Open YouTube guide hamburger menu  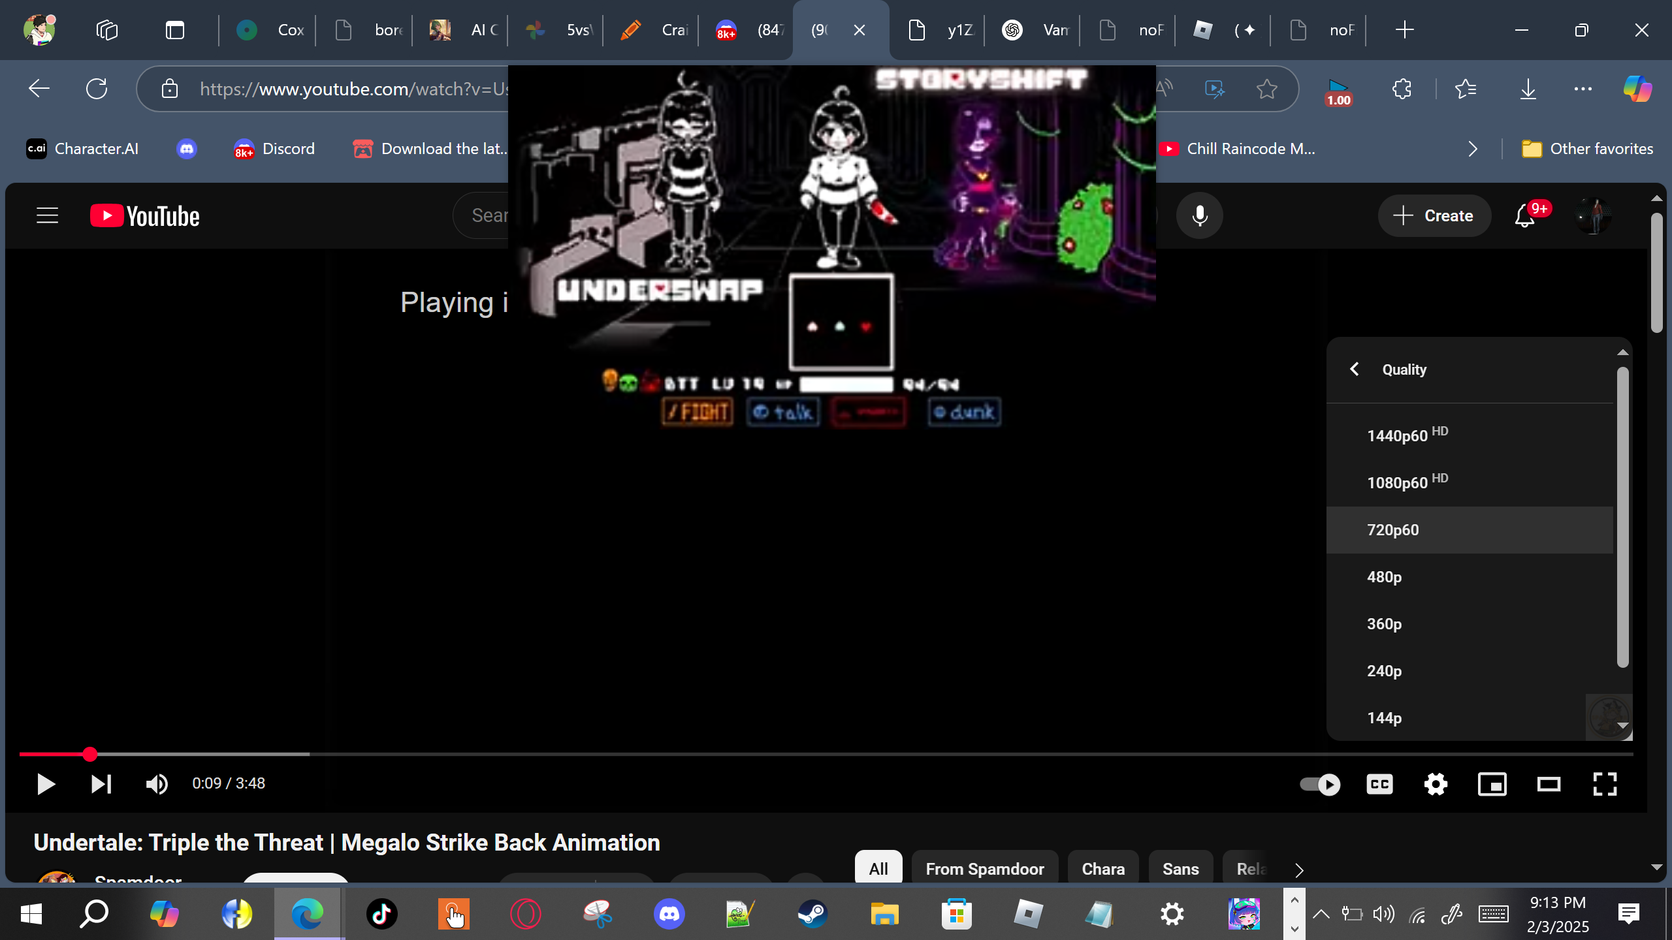pos(47,215)
